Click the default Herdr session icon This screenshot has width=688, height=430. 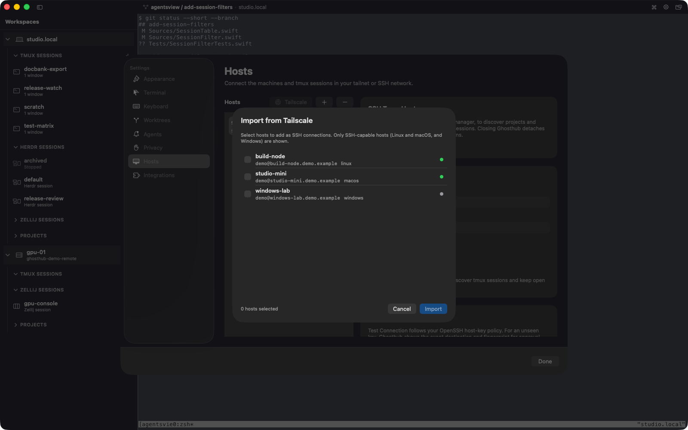click(x=17, y=182)
